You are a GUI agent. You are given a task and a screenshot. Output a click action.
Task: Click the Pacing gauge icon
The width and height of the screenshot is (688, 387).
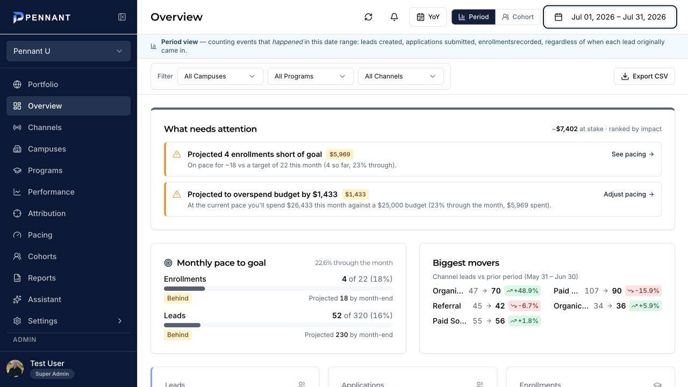click(17, 235)
